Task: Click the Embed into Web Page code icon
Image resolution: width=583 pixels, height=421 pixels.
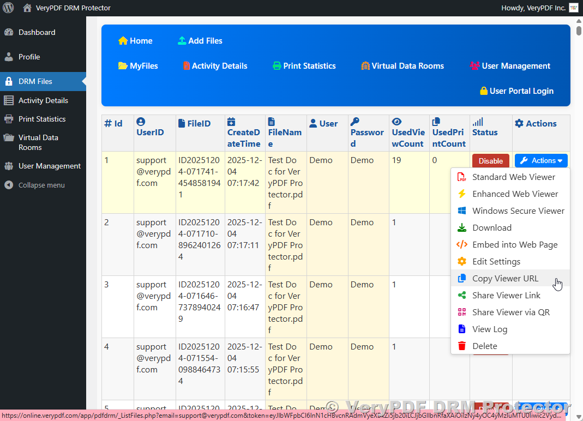Action: 462,245
